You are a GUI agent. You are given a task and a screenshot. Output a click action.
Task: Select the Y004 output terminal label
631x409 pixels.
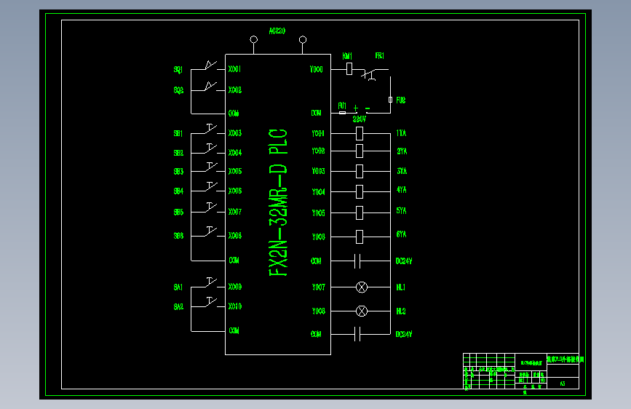point(318,192)
